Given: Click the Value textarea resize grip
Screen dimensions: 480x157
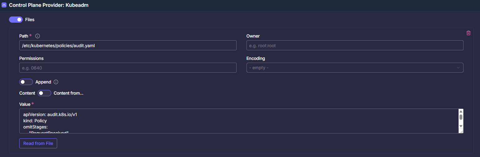Looking at the screenshot, I should click(461, 131).
